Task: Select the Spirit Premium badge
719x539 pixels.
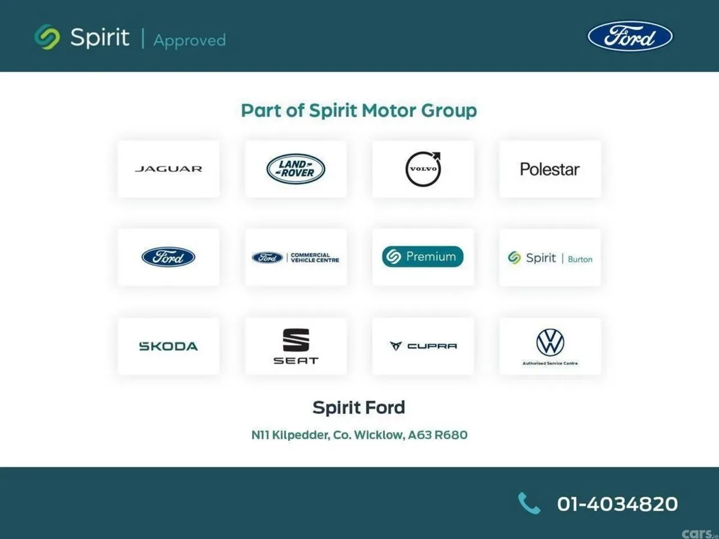Action: tap(422, 257)
